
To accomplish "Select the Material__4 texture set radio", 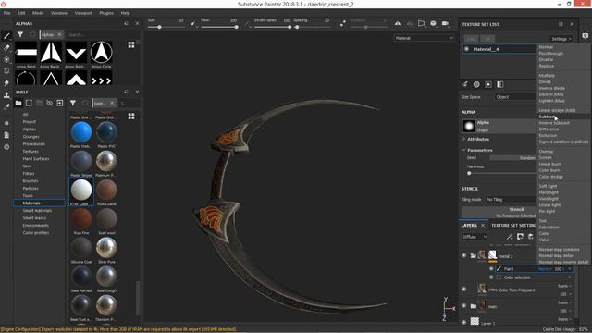I will [466, 49].
